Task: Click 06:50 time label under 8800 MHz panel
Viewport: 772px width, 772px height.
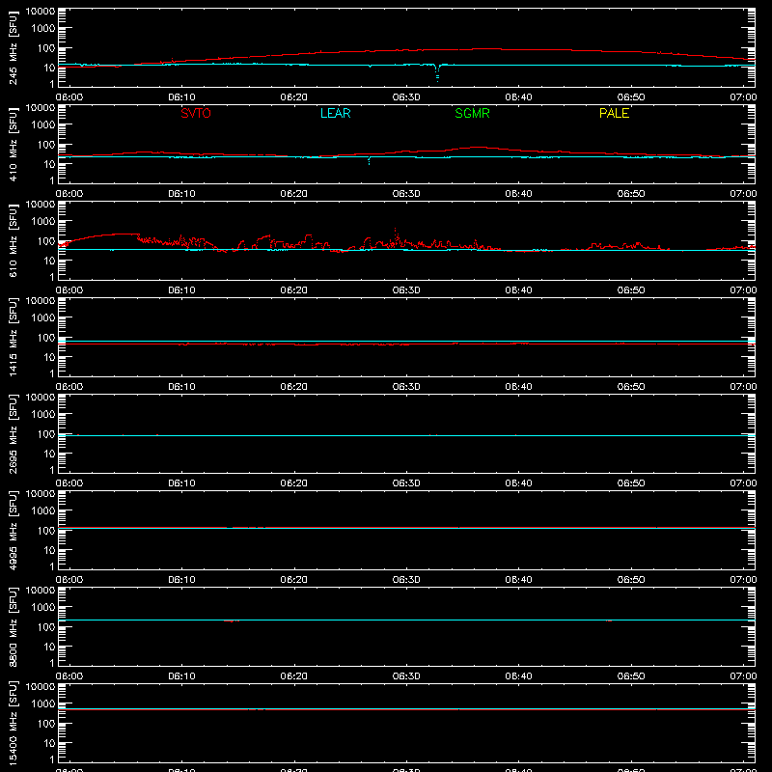Action: (631, 676)
